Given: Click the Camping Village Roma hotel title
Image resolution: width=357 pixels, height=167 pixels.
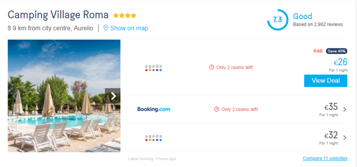Looking at the screenshot, I should click(58, 15).
